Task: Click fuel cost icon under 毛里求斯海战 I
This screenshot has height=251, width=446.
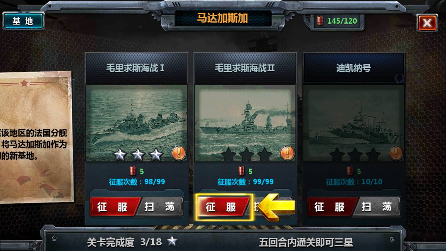Action: coord(132,171)
